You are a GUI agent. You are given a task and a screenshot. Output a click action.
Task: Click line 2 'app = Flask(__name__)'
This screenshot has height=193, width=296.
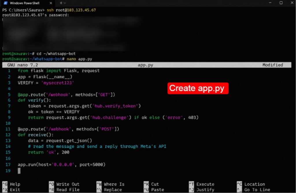[x=45, y=77]
